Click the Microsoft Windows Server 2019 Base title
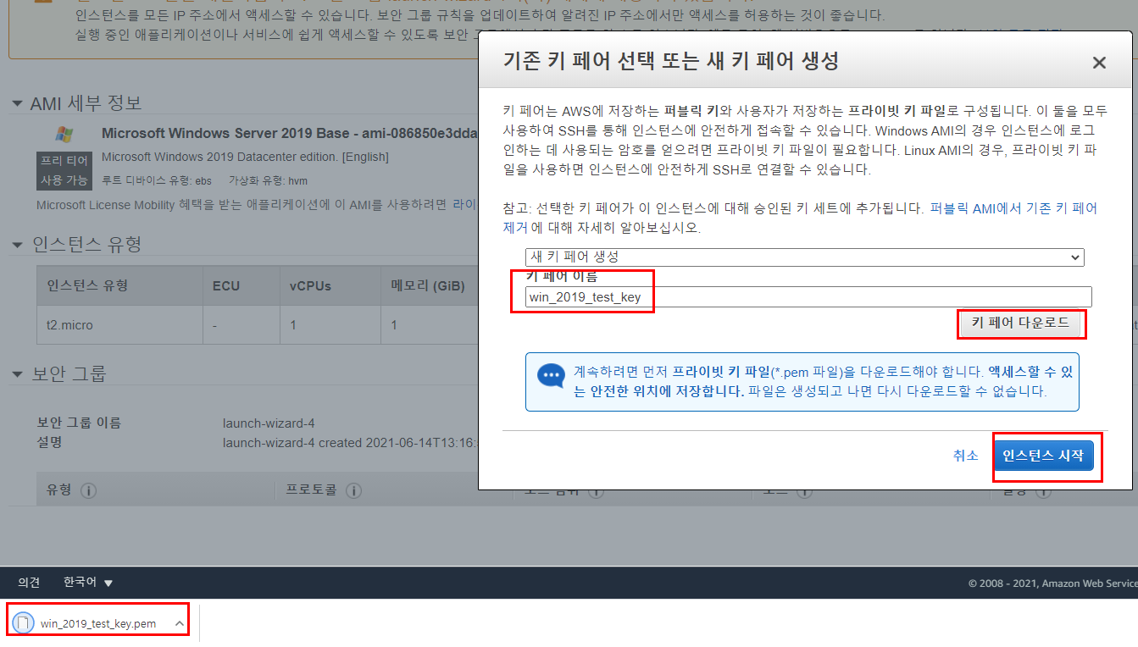1138x647 pixels. point(289,133)
